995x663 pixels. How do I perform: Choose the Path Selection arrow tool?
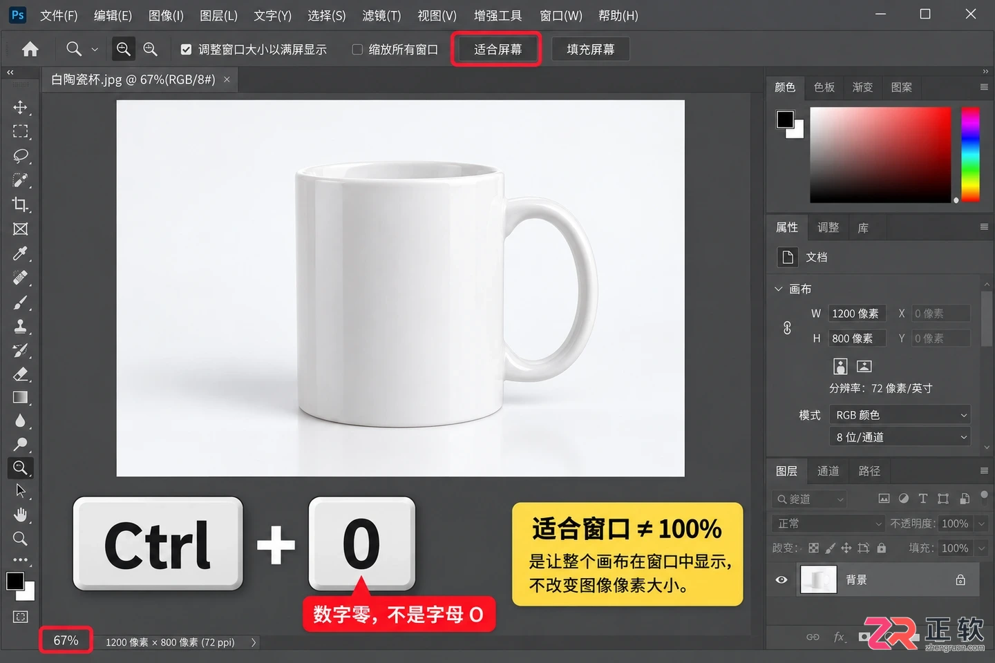coord(20,491)
